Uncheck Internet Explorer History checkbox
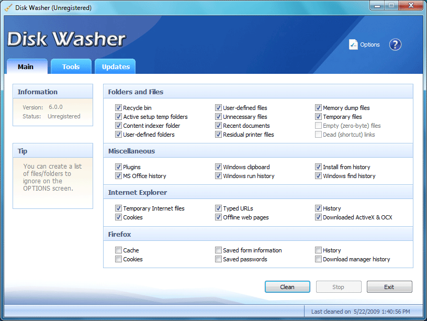 point(318,208)
